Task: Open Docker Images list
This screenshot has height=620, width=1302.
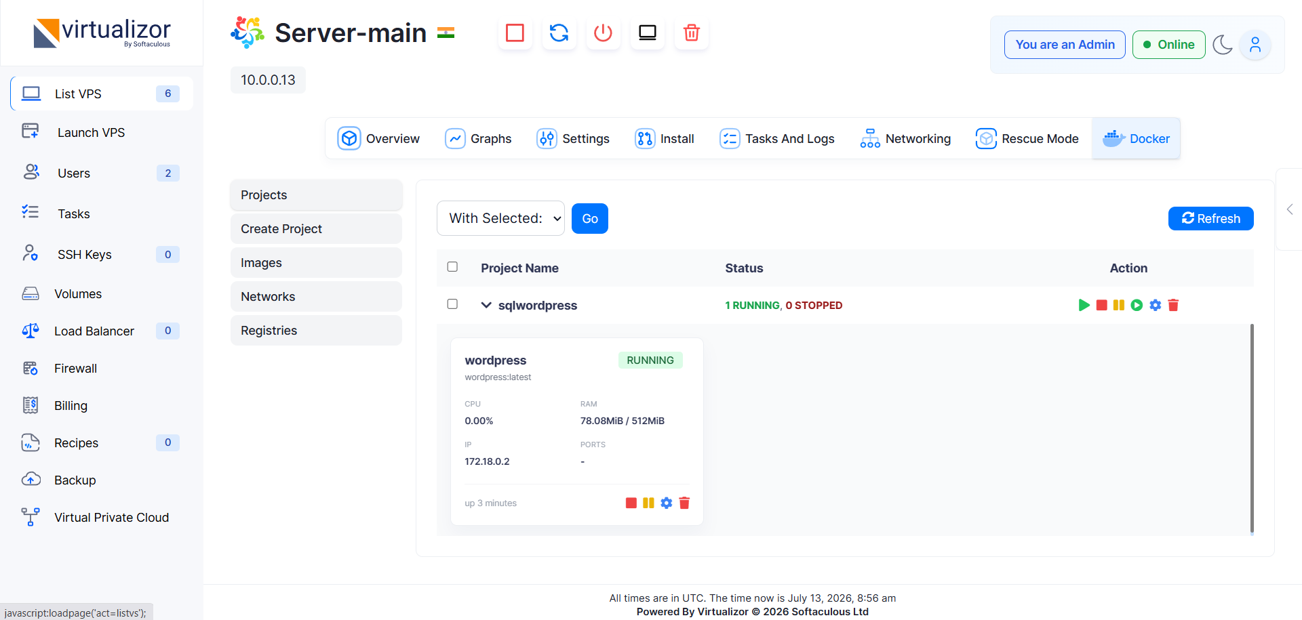Action: coord(316,263)
